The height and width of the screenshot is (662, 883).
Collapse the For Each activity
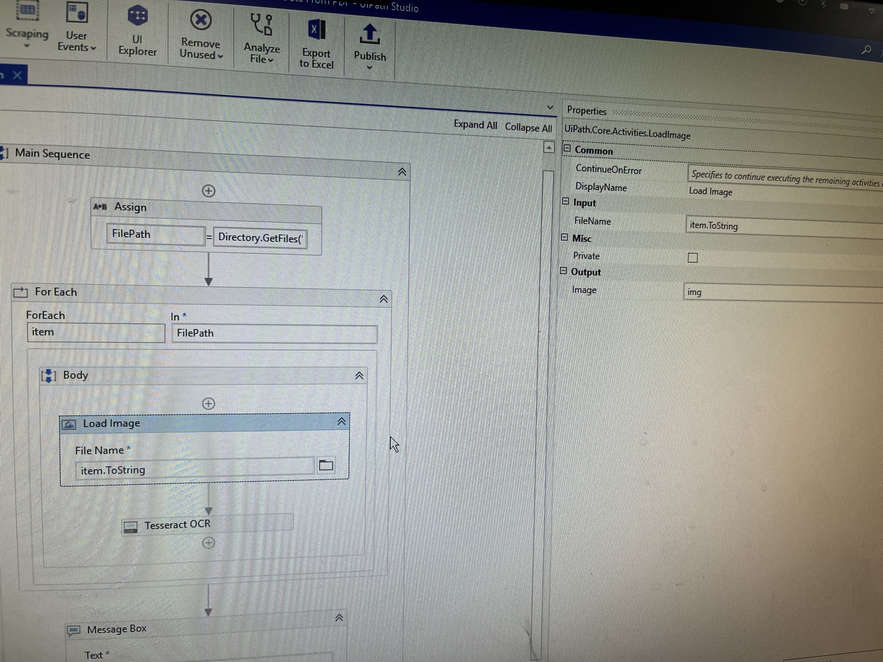click(384, 299)
